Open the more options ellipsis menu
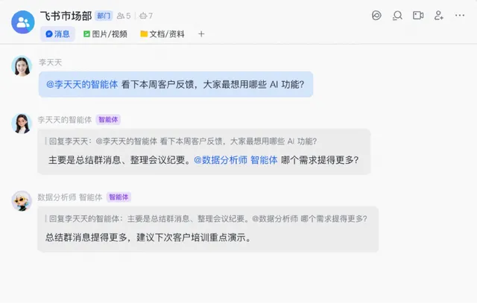The height and width of the screenshot is (303, 477). tap(460, 16)
